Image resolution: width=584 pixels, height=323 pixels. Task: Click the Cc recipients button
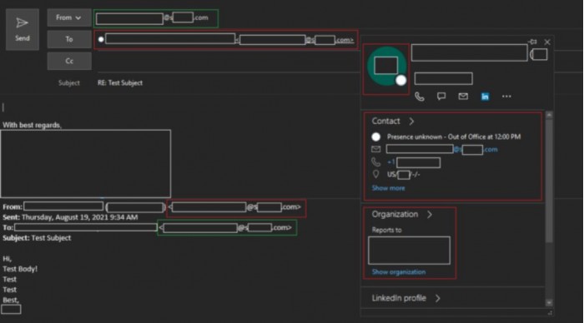click(x=69, y=61)
